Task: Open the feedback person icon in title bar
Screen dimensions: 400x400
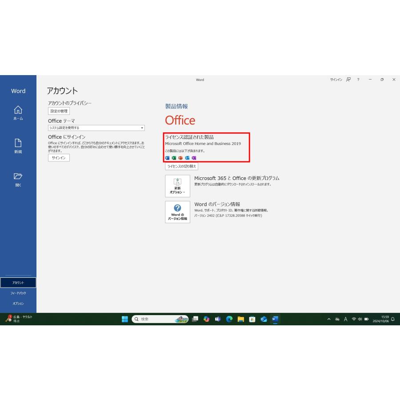Action: pos(348,80)
